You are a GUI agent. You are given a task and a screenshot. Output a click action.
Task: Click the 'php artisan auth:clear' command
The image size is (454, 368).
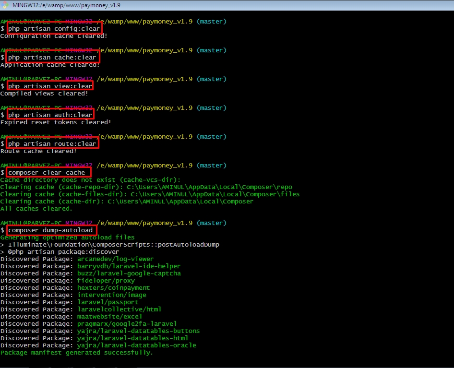coord(50,115)
